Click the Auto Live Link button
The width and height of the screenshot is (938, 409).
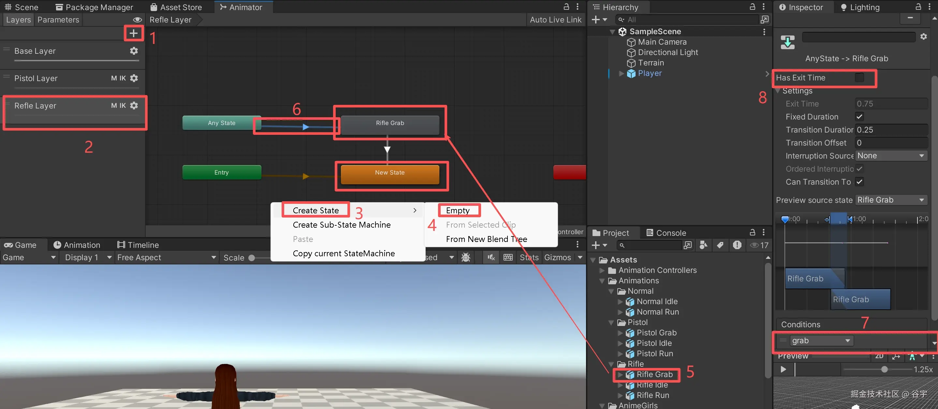click(555, 20)
